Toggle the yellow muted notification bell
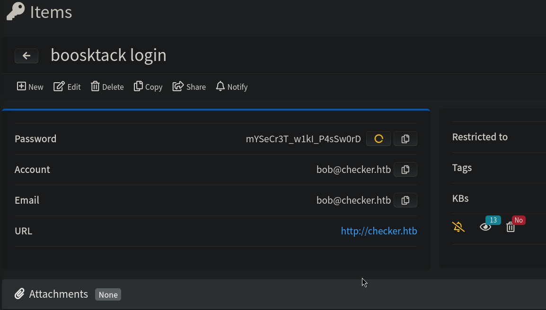This screenshot has width=546, height=310. [458, 227]
